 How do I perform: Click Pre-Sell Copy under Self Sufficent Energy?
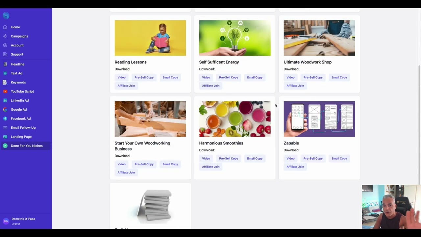(x=229, y=77)
